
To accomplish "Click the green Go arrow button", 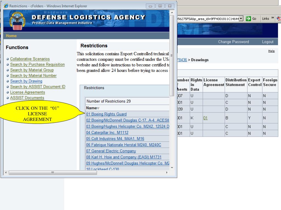I will click(248, 19).
